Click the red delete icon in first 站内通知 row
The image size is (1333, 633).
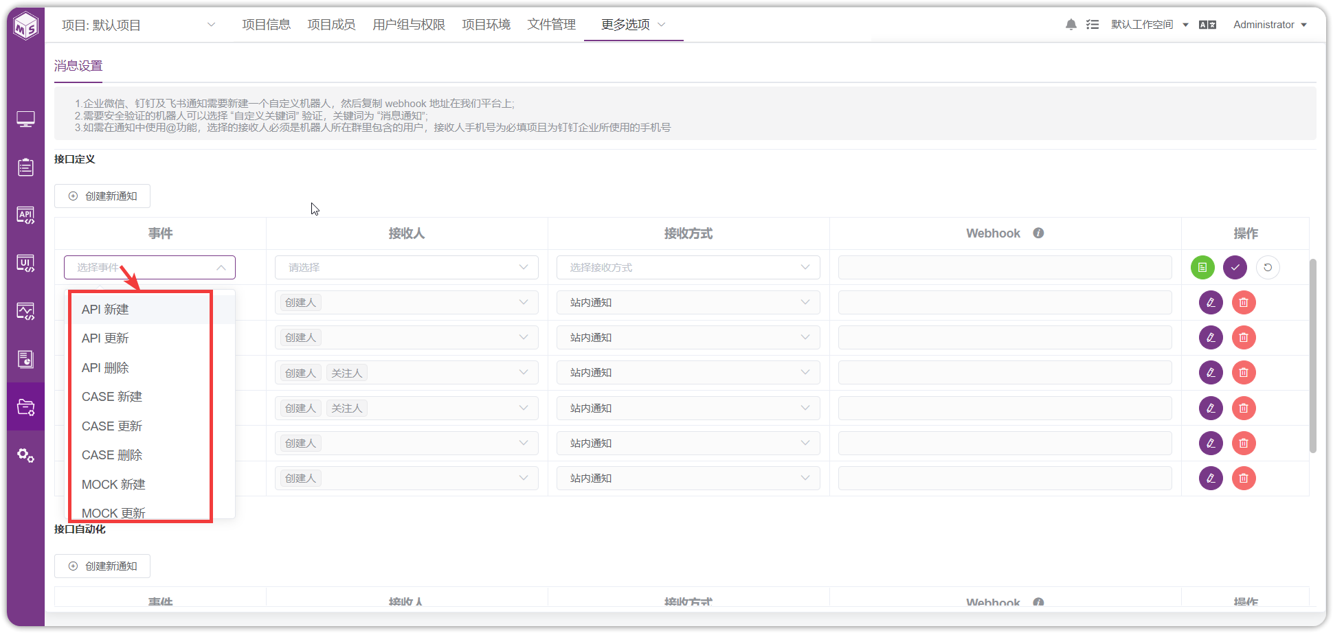pos(1244,302)
